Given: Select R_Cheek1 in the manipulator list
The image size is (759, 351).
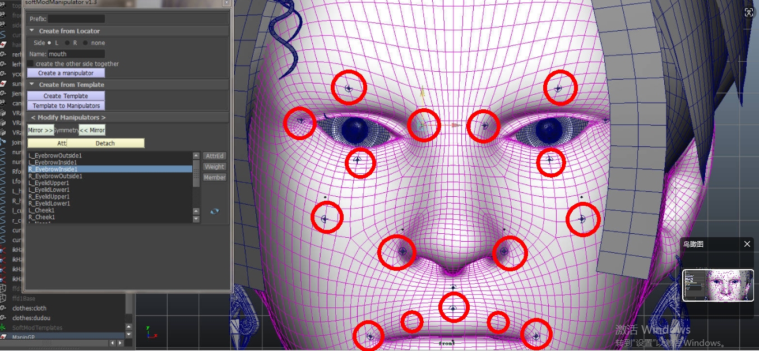Looking at the screenshot, I should click(41, 217).
